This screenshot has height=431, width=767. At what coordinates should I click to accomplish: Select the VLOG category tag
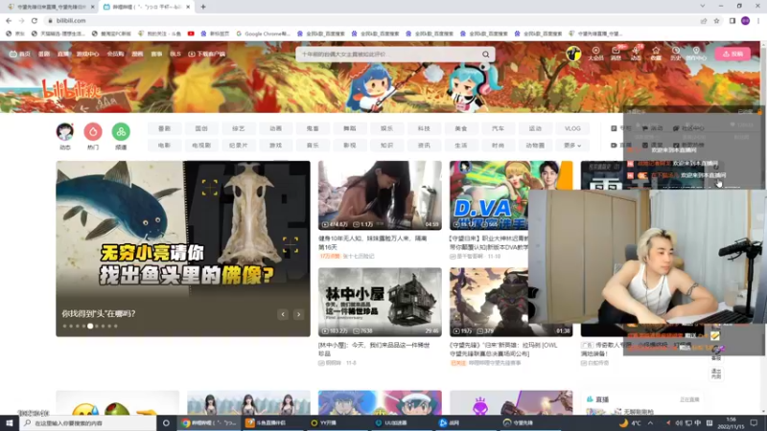572,128
